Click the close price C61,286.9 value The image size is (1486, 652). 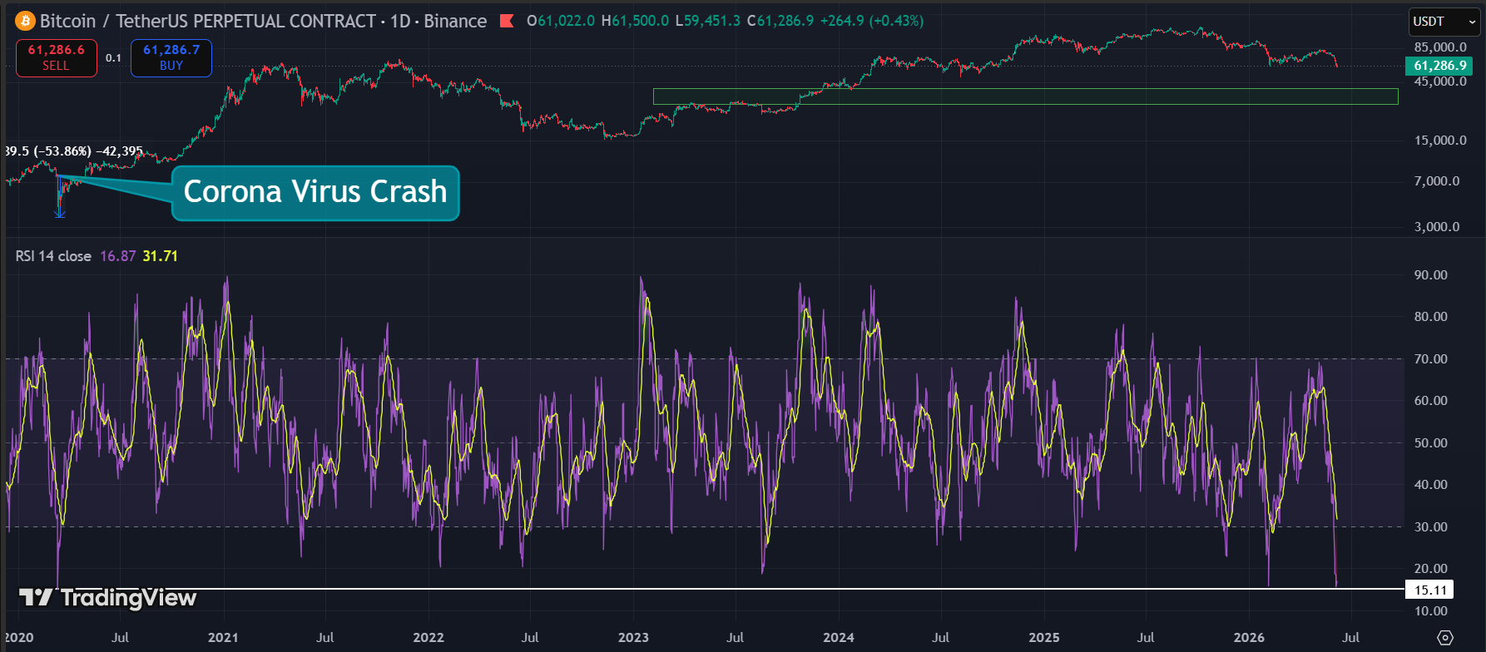coord(780,21)
